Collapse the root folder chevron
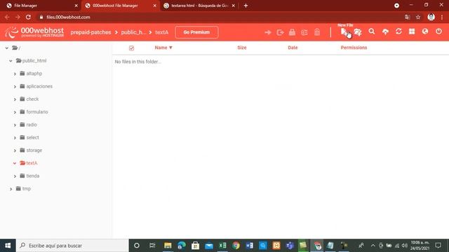This screenshot has width=449, height=252. (x=7, y=48)
